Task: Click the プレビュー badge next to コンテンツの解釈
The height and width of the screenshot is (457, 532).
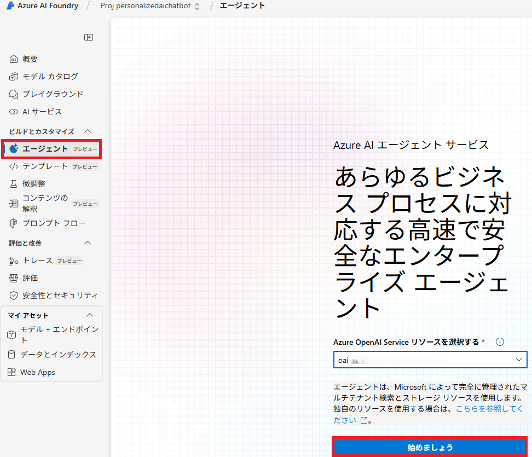Action: 85,204
